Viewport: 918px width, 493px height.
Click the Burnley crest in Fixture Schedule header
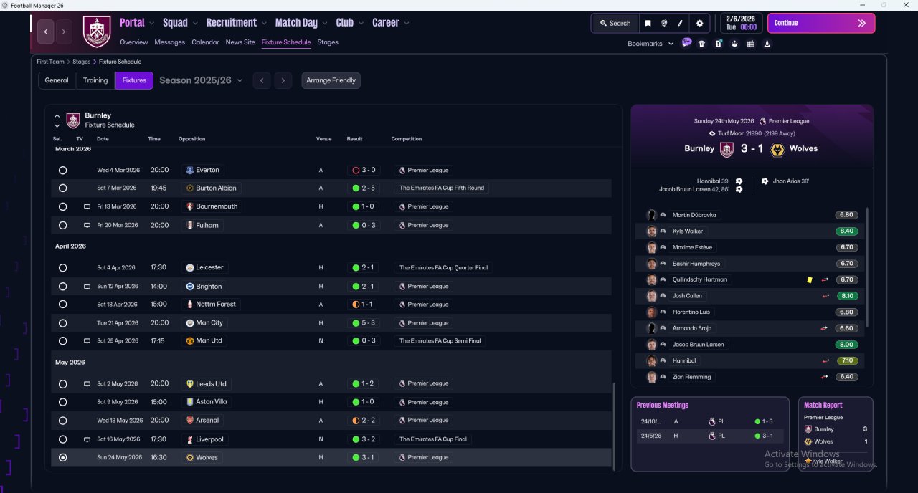(x=73, y=120)
